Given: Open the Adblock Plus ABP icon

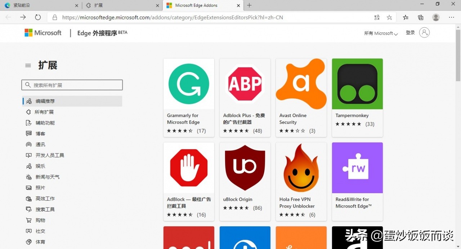Looking at the screenshot, I should point(245,84).
